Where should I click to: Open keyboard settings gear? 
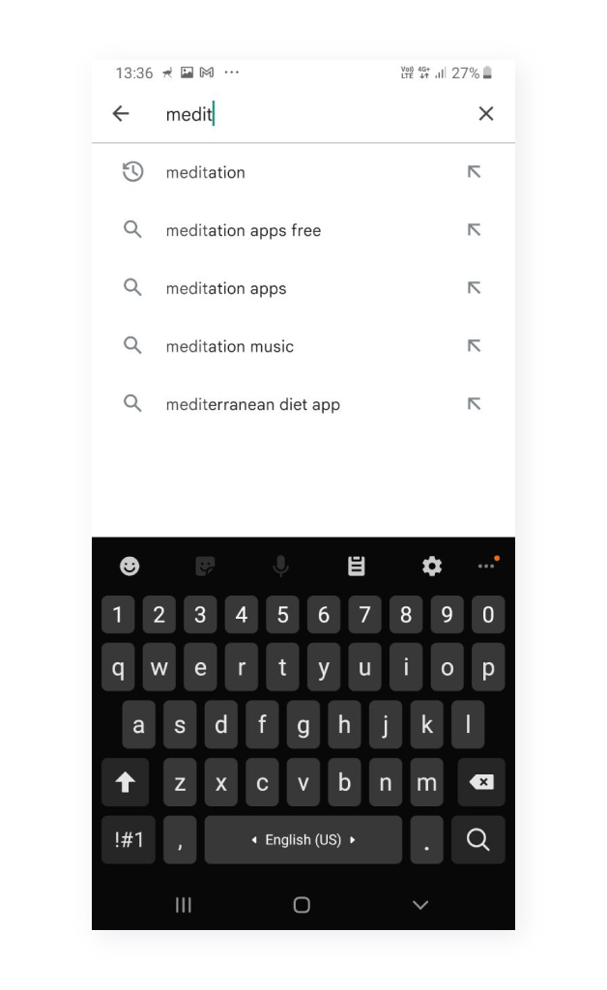pyautogui.click(x=432, y=568)
